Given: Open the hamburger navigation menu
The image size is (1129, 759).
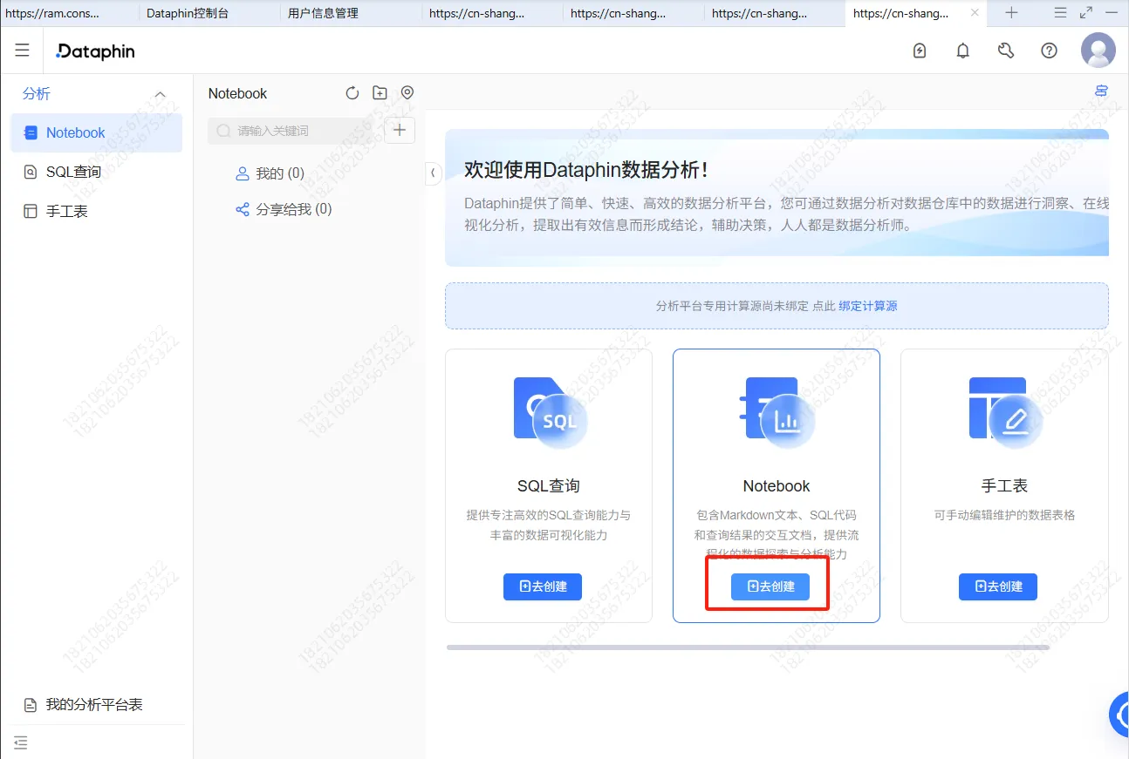Looking at the screenshot, I should 22,51.
